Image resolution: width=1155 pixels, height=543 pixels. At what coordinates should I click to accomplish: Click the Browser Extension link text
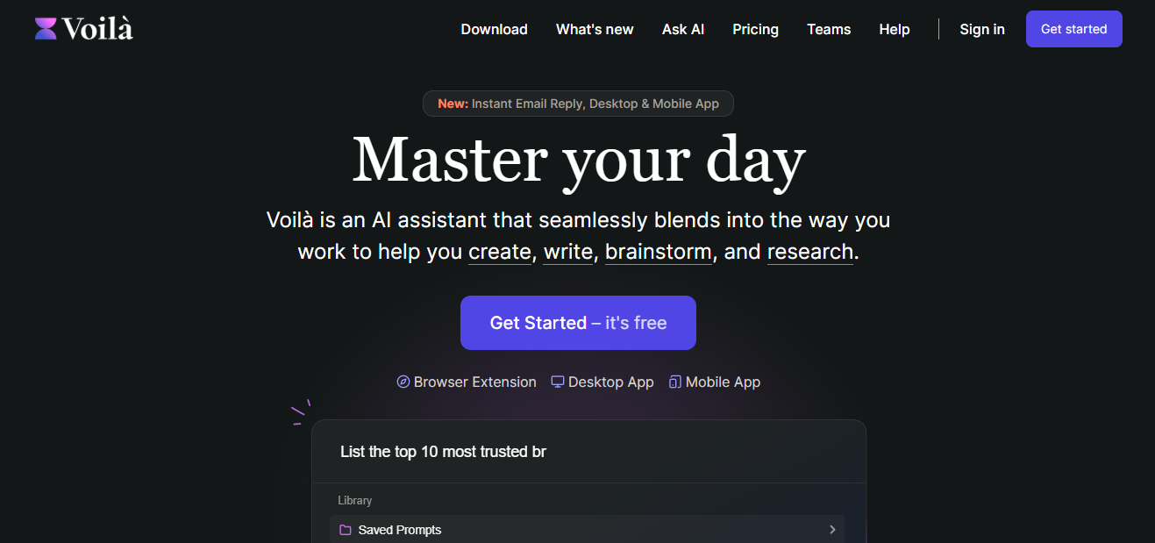pyautogui.click(x=475, y=382)
